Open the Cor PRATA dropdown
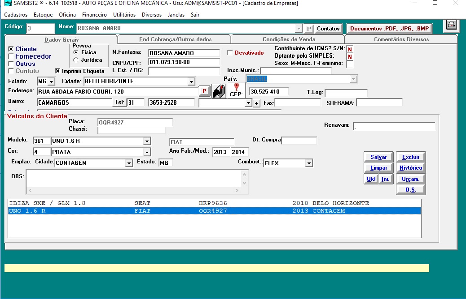 [147, 152]
